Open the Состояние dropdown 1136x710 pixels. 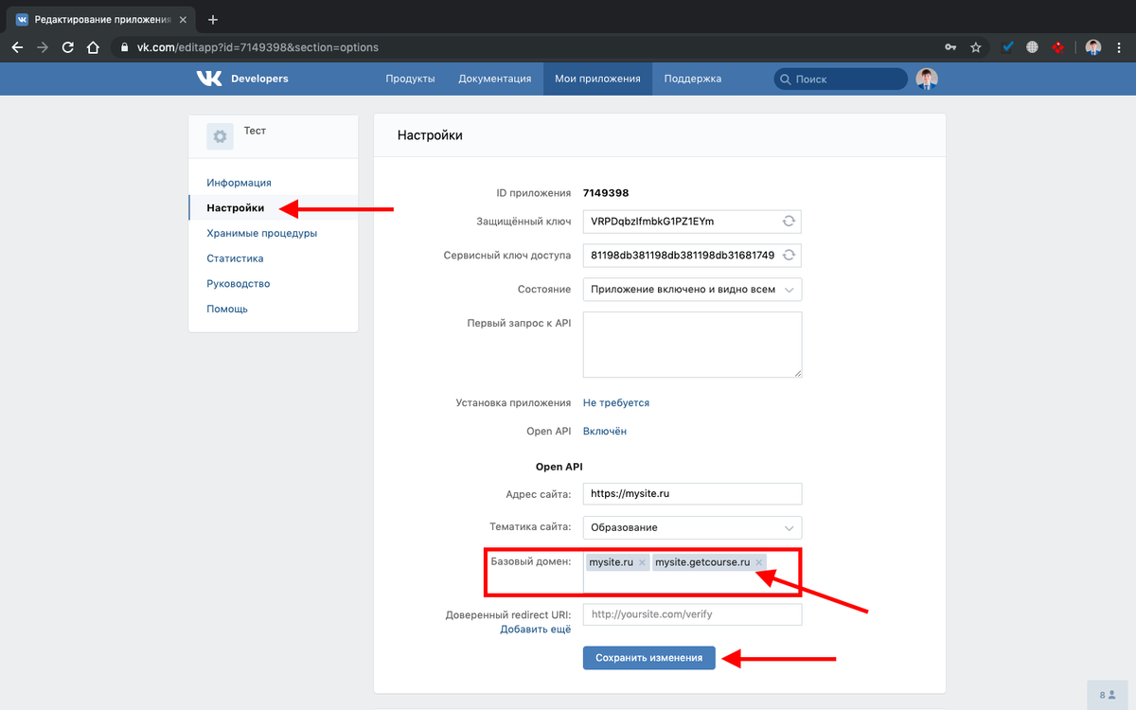pos(692,290)
